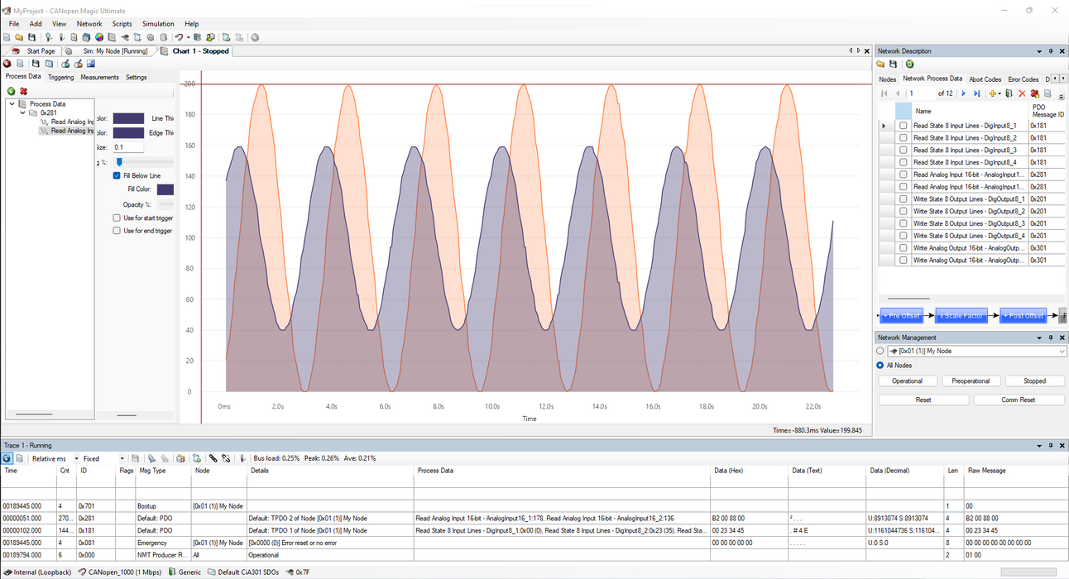Switch to the Triggering tab
1069x579 pixels.
tap(60, 77)
